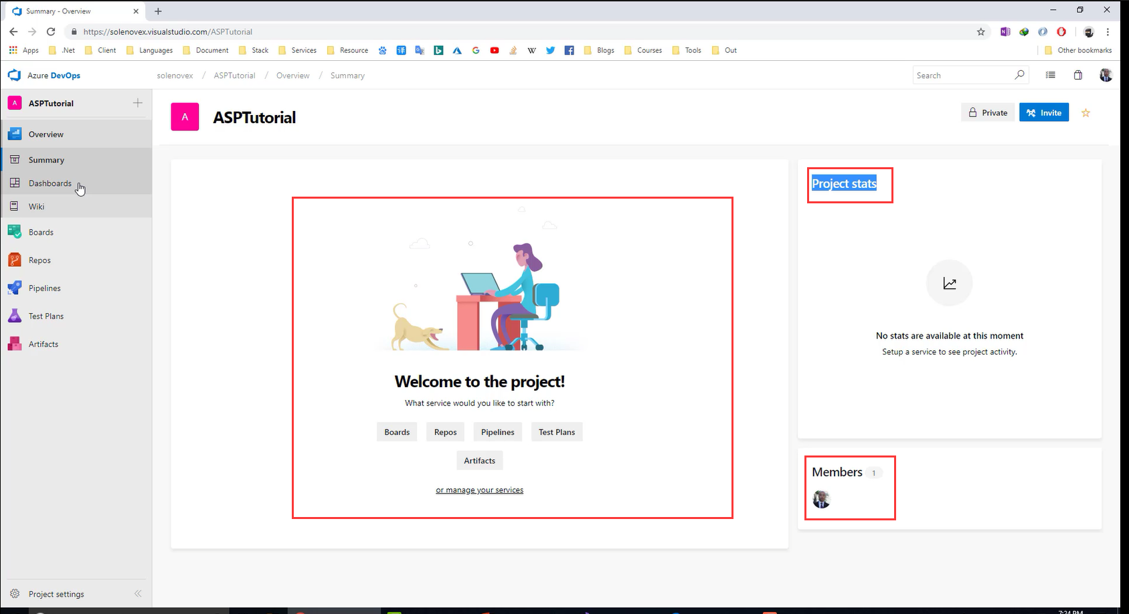1129x614 pixels.
Task: Open the Summary page
Action: pos(76,160)
